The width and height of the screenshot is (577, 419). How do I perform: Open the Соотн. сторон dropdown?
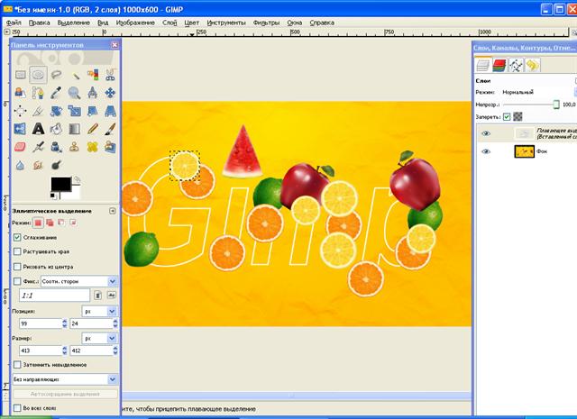(79, 281)
